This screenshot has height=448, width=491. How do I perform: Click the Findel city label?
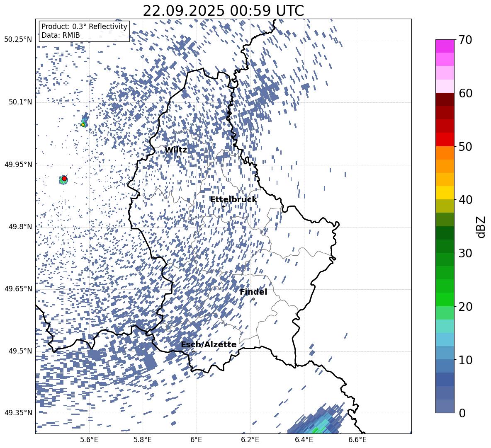253,292
